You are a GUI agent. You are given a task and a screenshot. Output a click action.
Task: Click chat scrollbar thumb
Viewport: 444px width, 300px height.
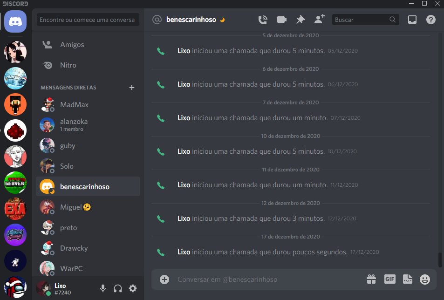point(440,260)
